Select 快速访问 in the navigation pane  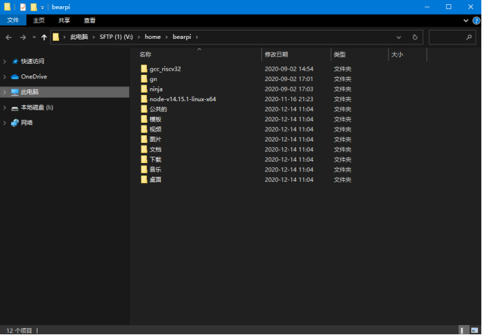33,62
